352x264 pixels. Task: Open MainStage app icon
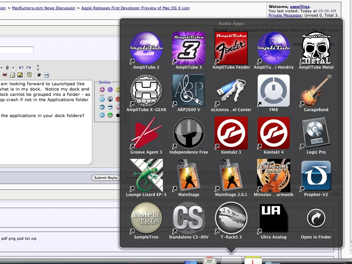(188, 175)
